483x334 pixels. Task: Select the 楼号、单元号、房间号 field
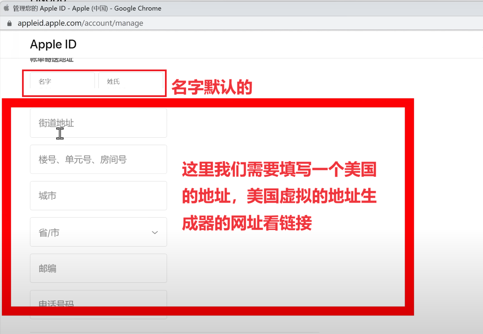pyautogui.click(x=98, y=159)
